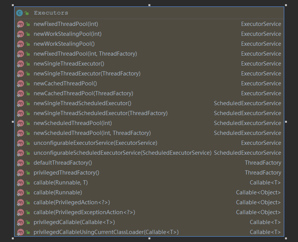Click method icon for privilegedThreadFactory()
This screenshot has width=298, height=242.
pos(20,173)
